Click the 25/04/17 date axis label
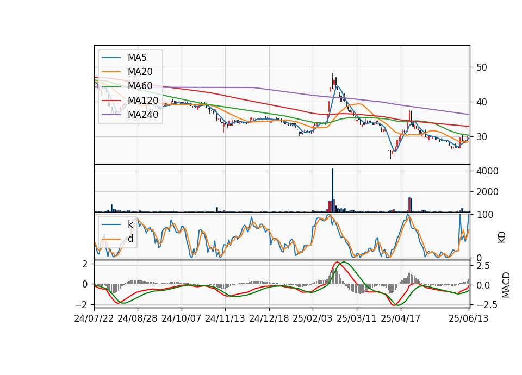Screen dimensions: 522x375 point(401,319)
